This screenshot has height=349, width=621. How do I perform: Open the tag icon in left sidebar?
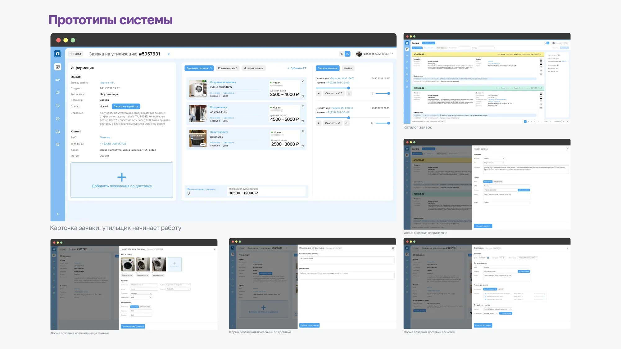(58, 106)
